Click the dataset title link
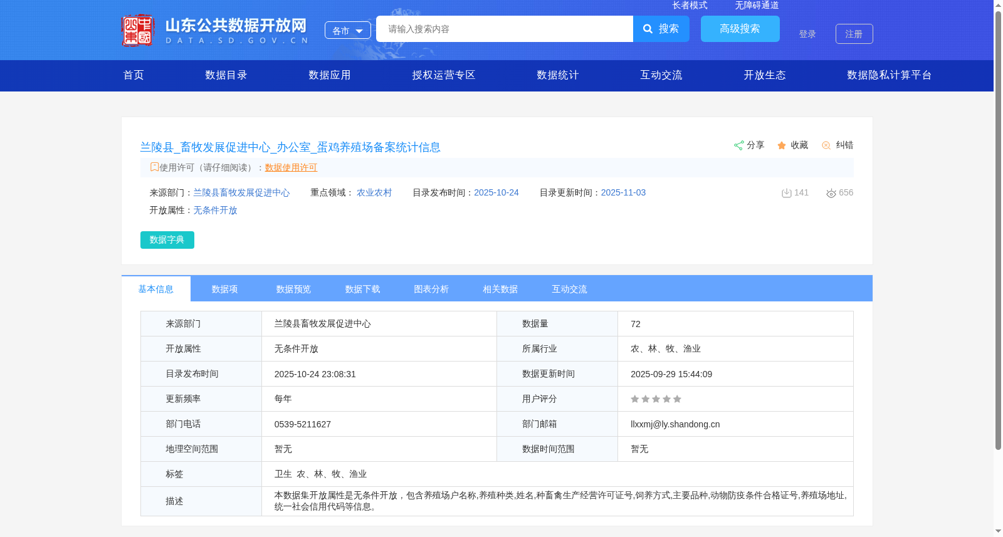The height and width of the screenshot is (537, 1003). tap(290, 147)
